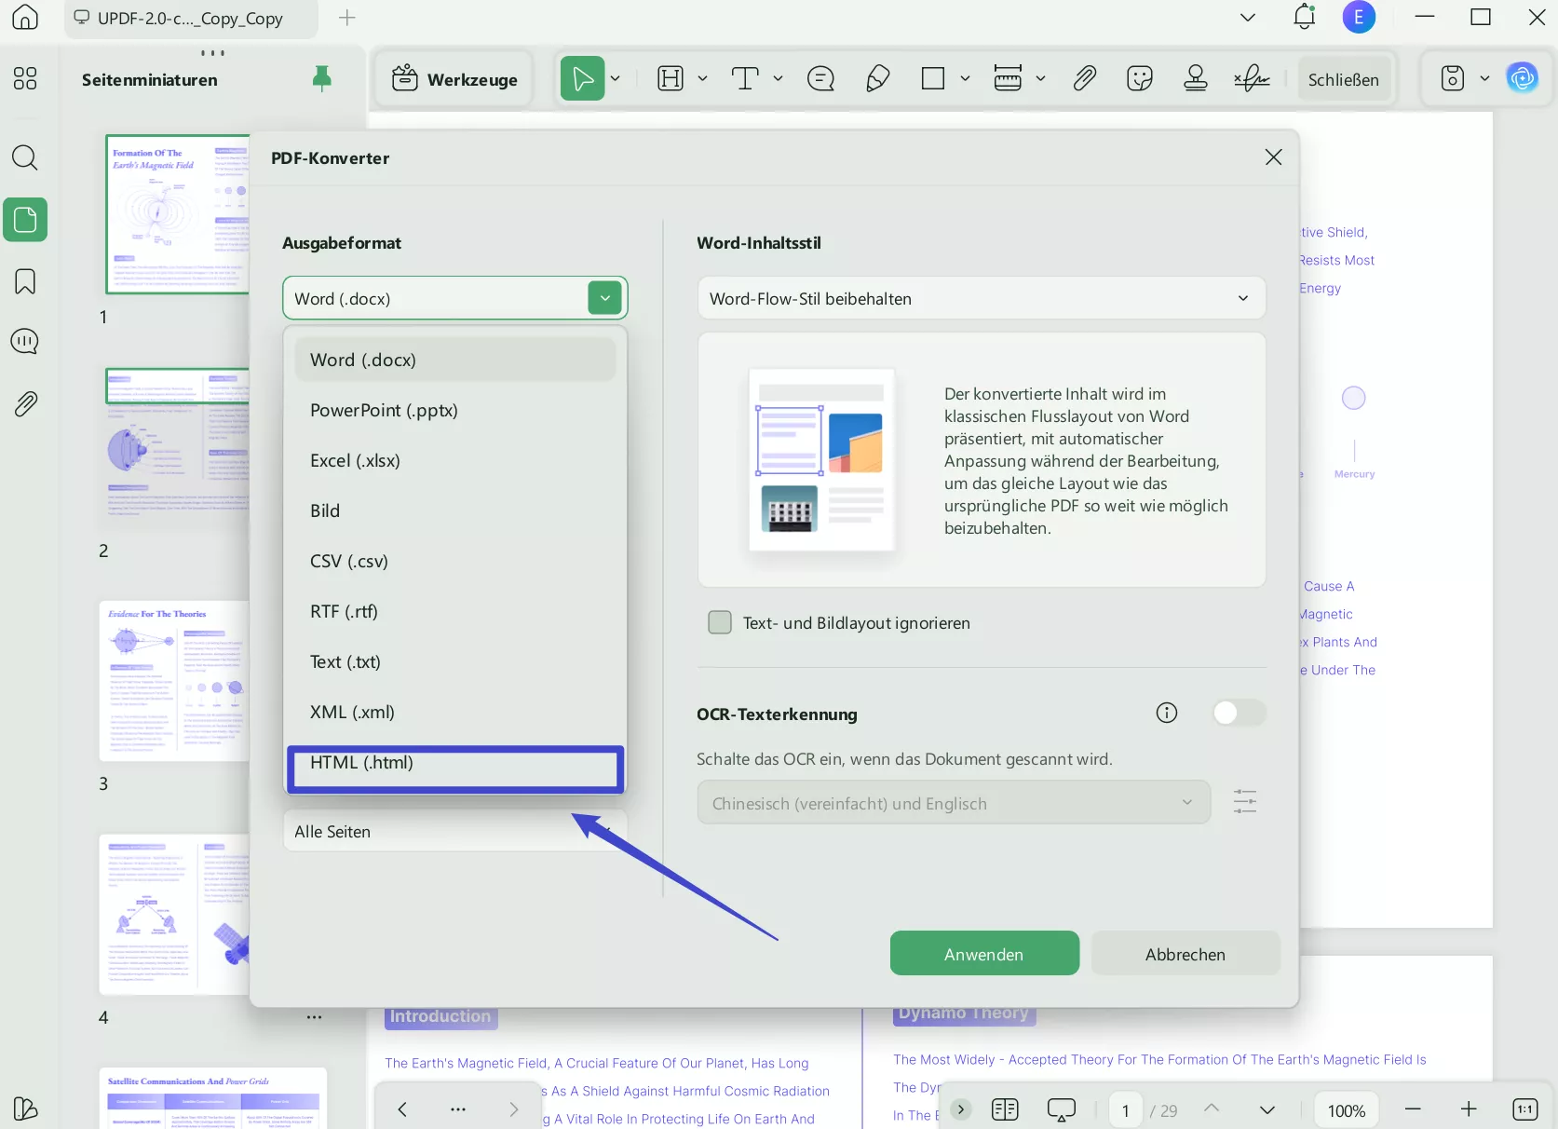Click the Anwenden button
This screenshot has height=1129, width=1558.
(983, 953)
